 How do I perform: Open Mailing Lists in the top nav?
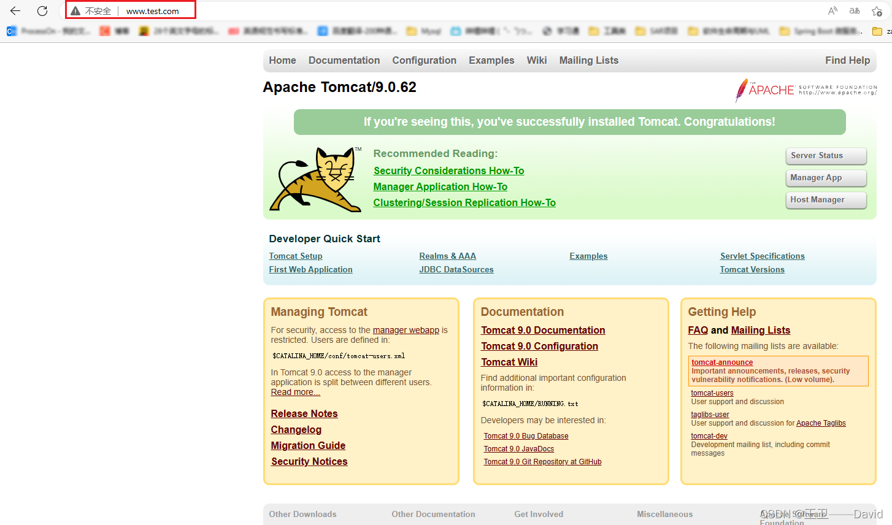click(589, 60)
